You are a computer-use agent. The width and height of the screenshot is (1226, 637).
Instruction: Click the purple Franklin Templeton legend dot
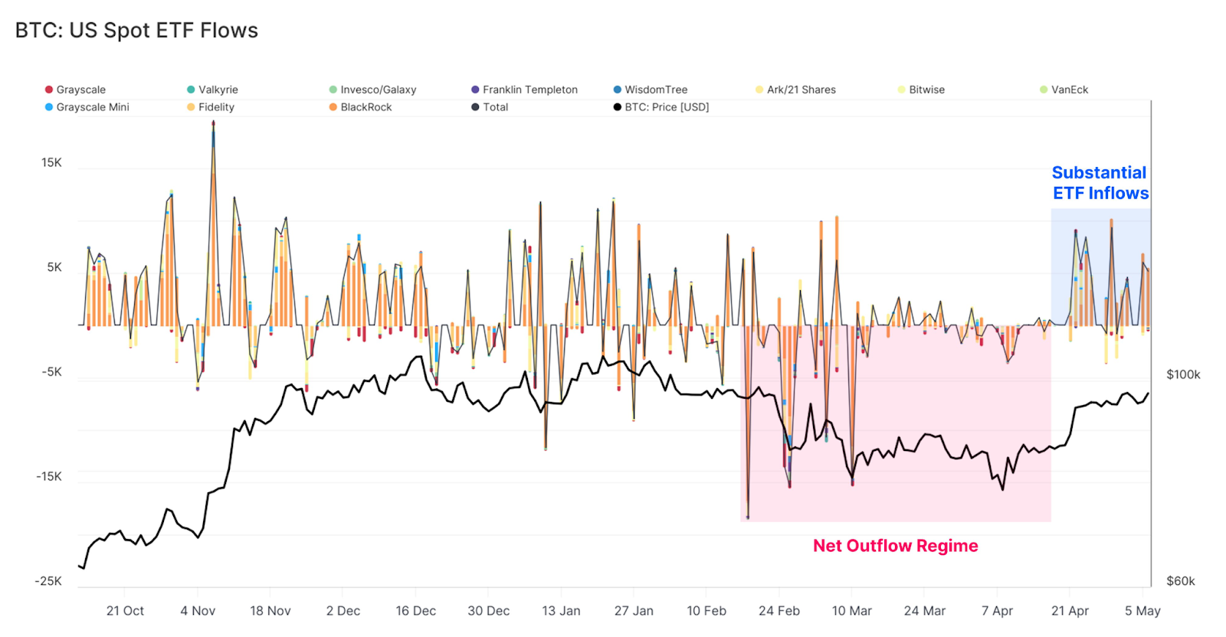(475, 90)
